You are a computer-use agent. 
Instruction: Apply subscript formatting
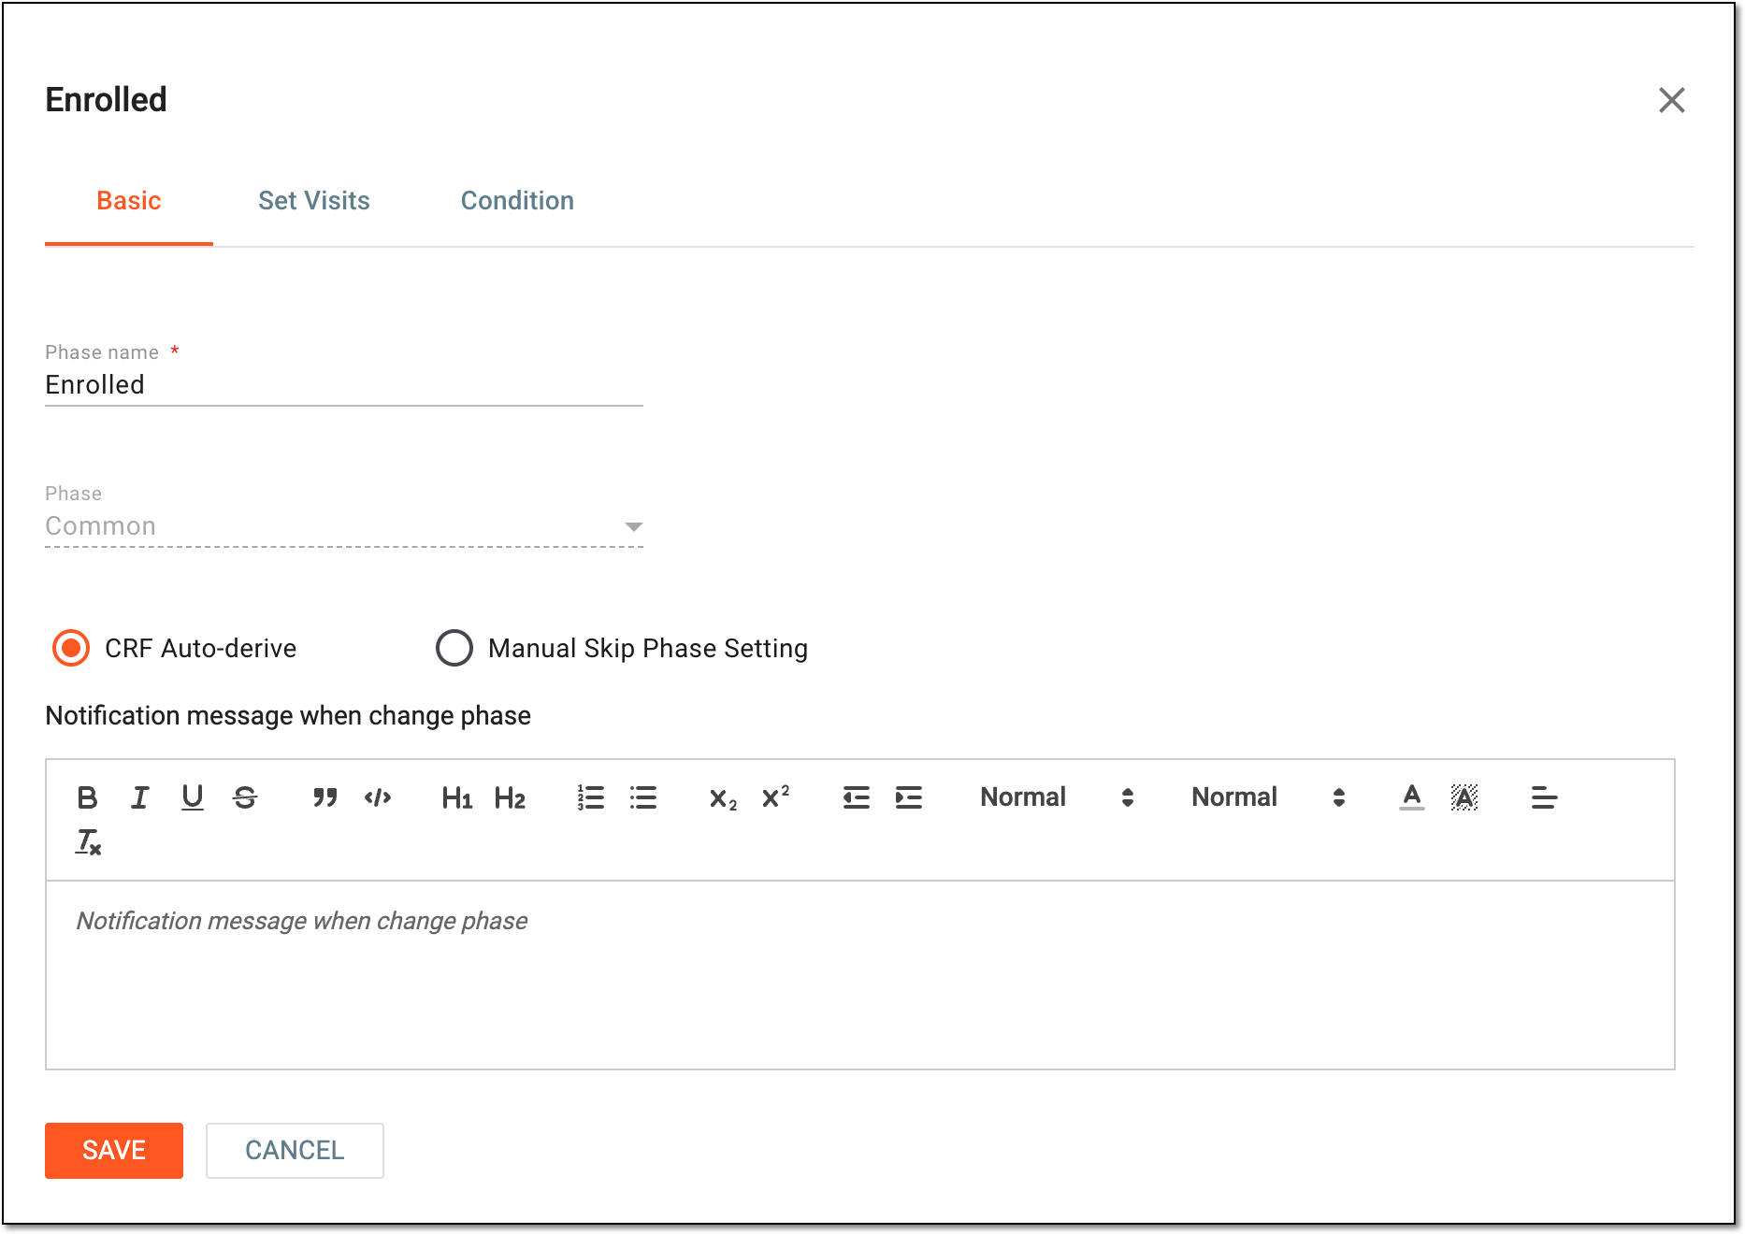[723, 797]
